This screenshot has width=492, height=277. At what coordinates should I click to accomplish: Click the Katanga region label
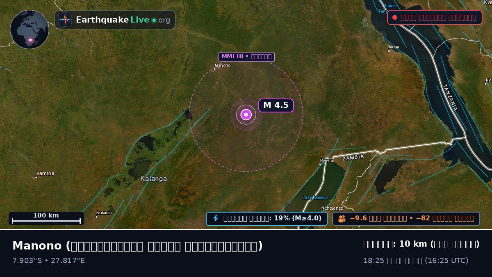tap(154, 179)
